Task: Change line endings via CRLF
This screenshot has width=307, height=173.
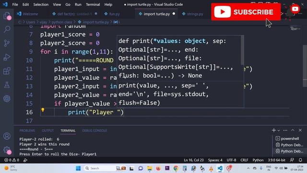Action: click(x=244, y=160)
